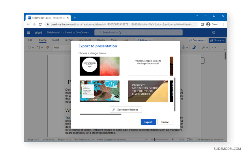Open the Comments pane button
This screenshot has height=155, width=251.
[x=197, y=40]
